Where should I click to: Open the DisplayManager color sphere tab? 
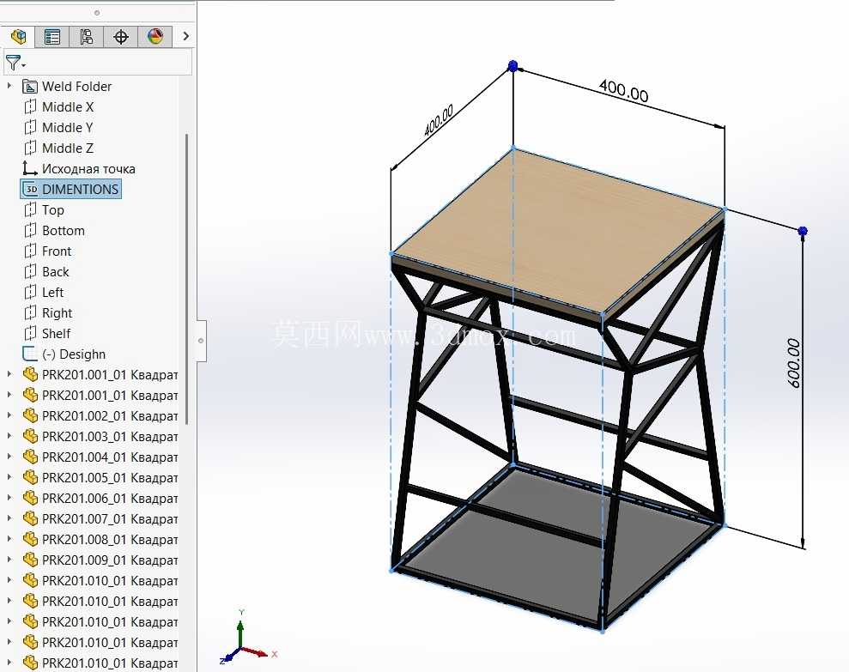tap(155, 37)
